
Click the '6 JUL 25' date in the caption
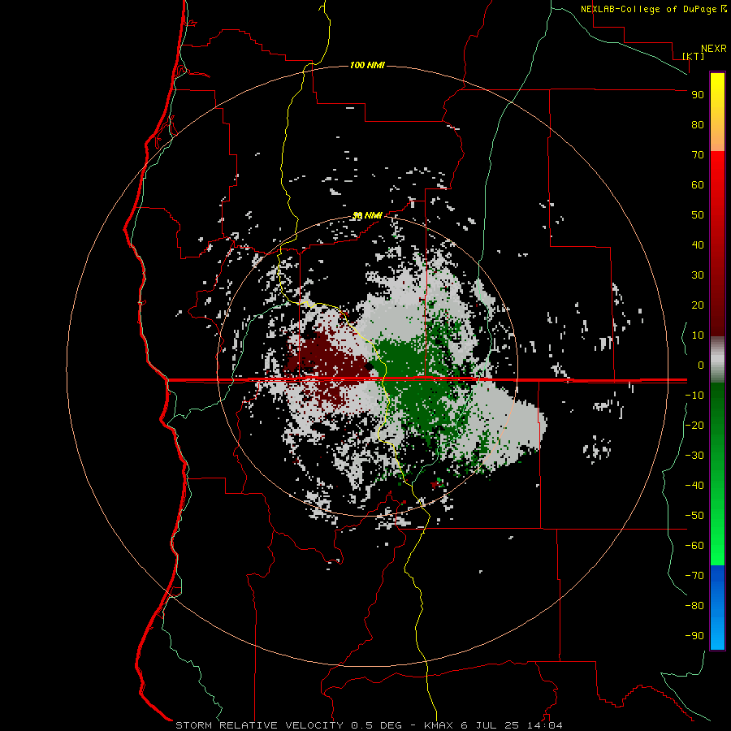[x=490, y=725]
